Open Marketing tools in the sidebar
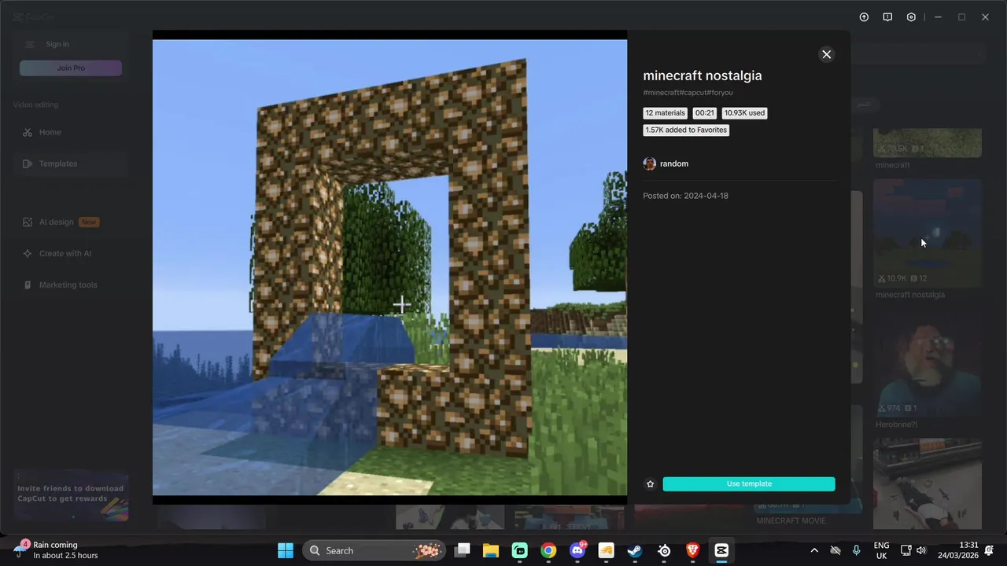This screenshot has height=566, width=1007. tap(71, 285)
